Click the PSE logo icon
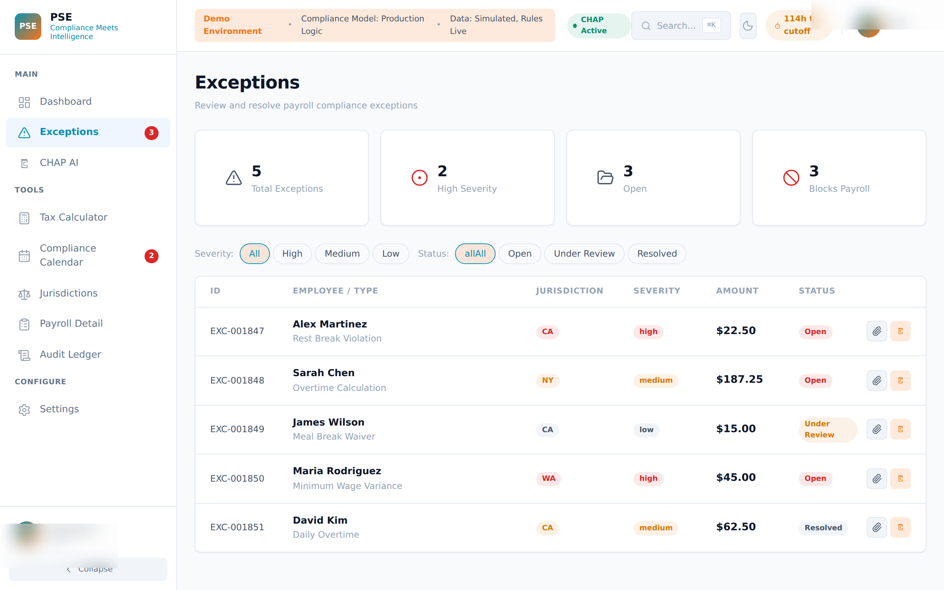Image resolution: width=944 pixels, height=590 pixels. (x=28, y=26)
